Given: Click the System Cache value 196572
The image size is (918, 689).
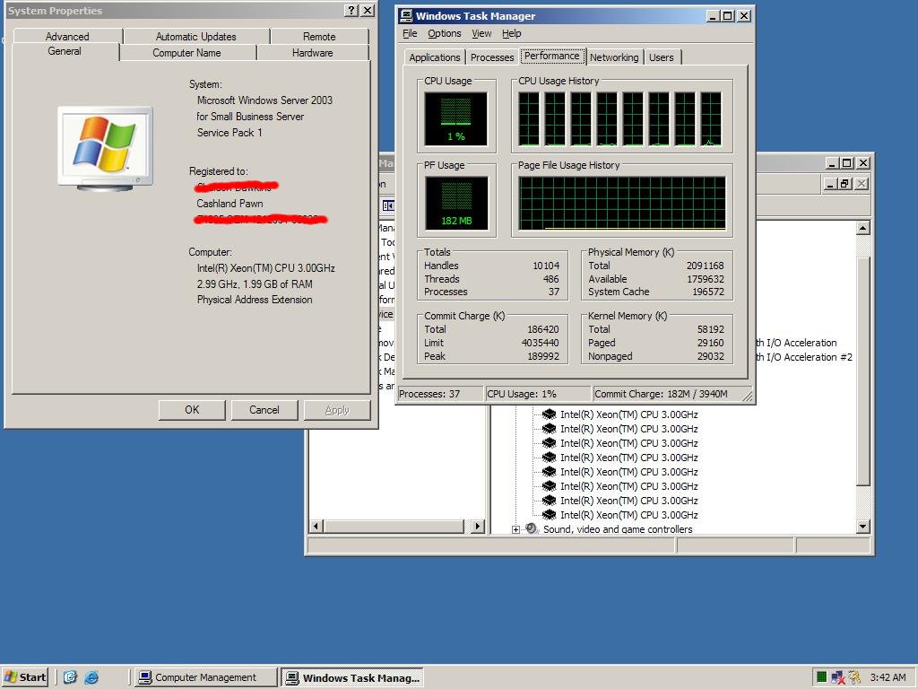Looking at the screenshot, I should [x=708, y=292].
